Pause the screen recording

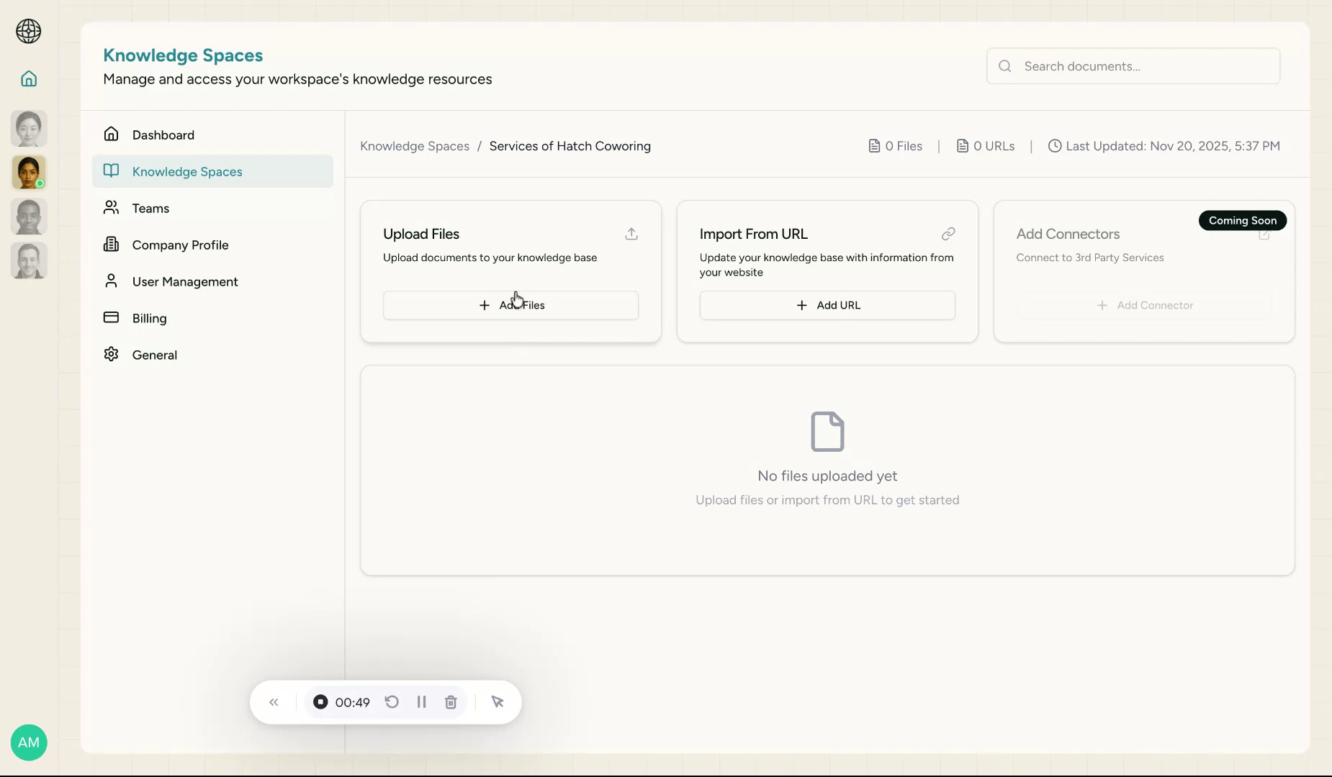[x=421, y=701]
